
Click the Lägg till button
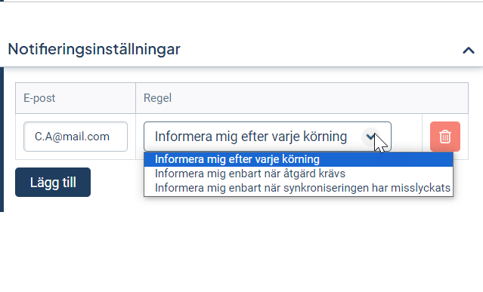pos(53,183)
